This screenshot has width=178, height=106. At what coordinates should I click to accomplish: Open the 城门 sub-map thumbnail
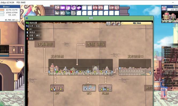click(x=89, y=88)
